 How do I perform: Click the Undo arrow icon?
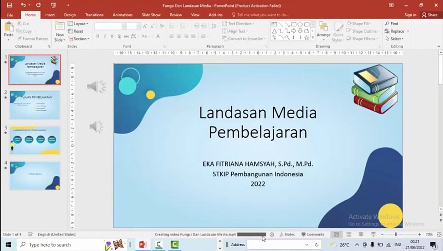23,5
